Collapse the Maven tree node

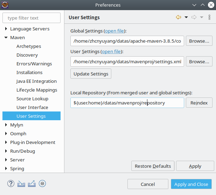(6, 38)
